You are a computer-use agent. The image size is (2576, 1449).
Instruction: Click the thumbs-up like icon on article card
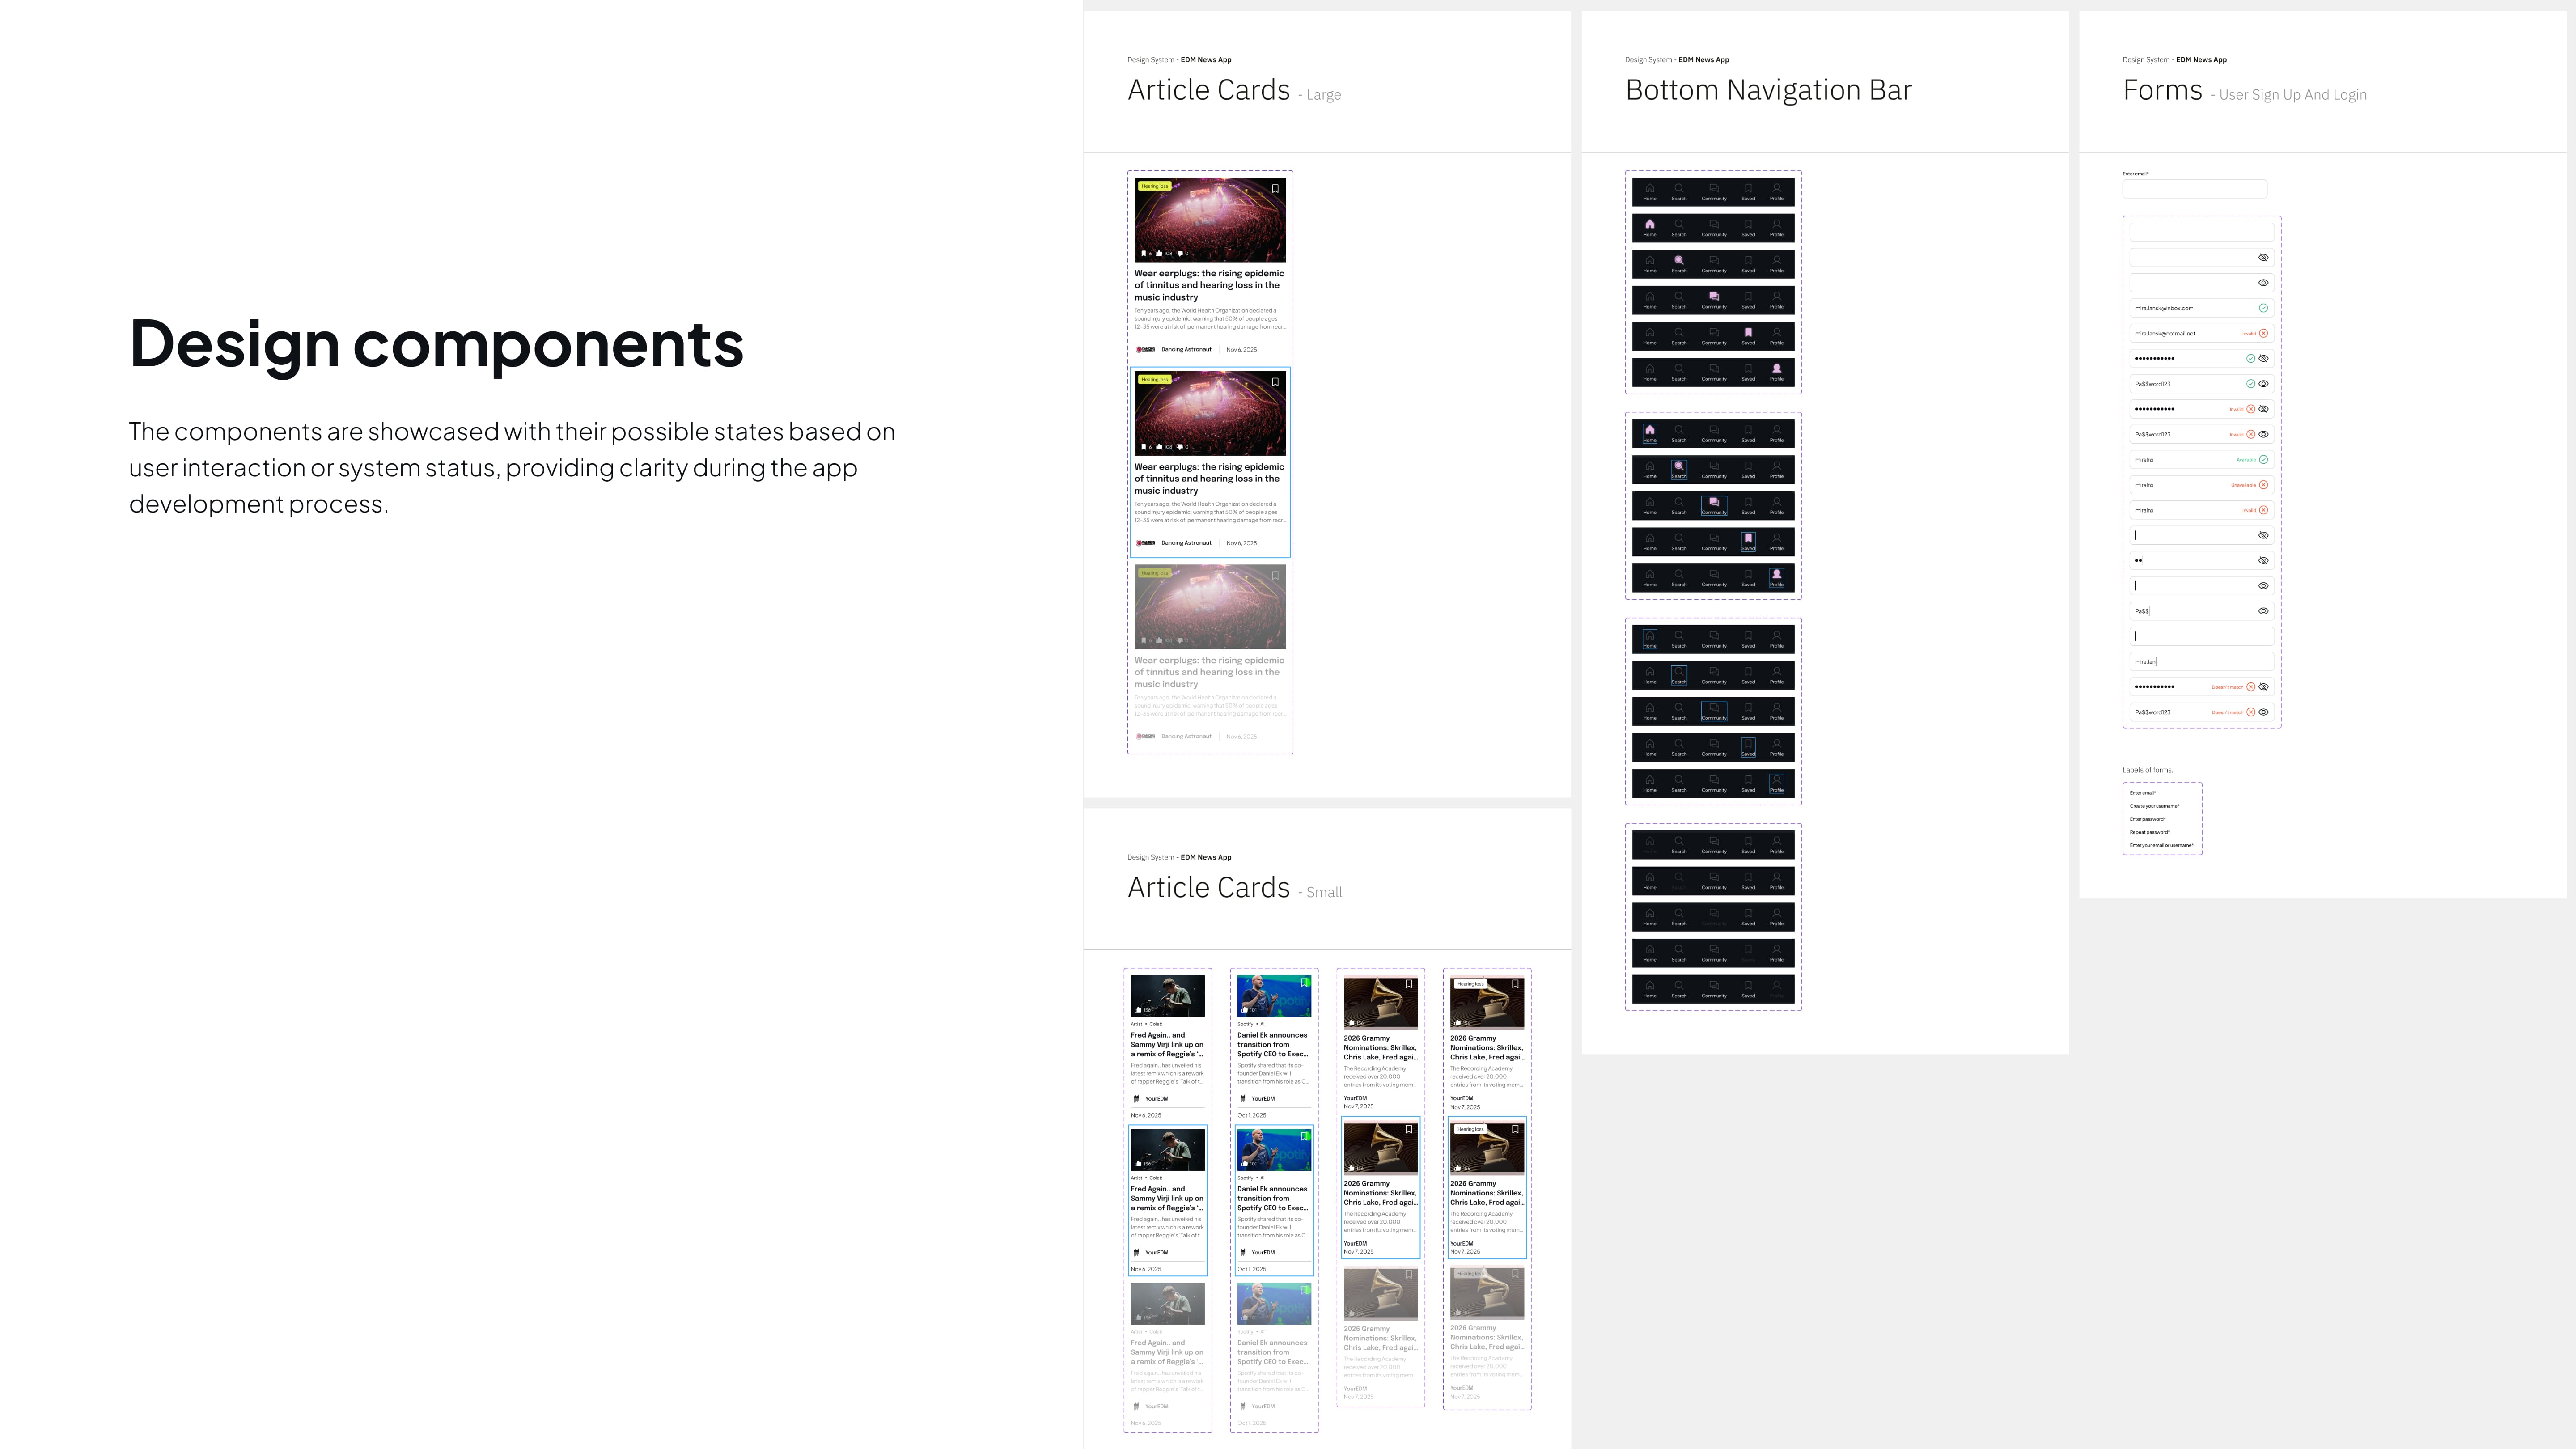tap(1159, 253)
